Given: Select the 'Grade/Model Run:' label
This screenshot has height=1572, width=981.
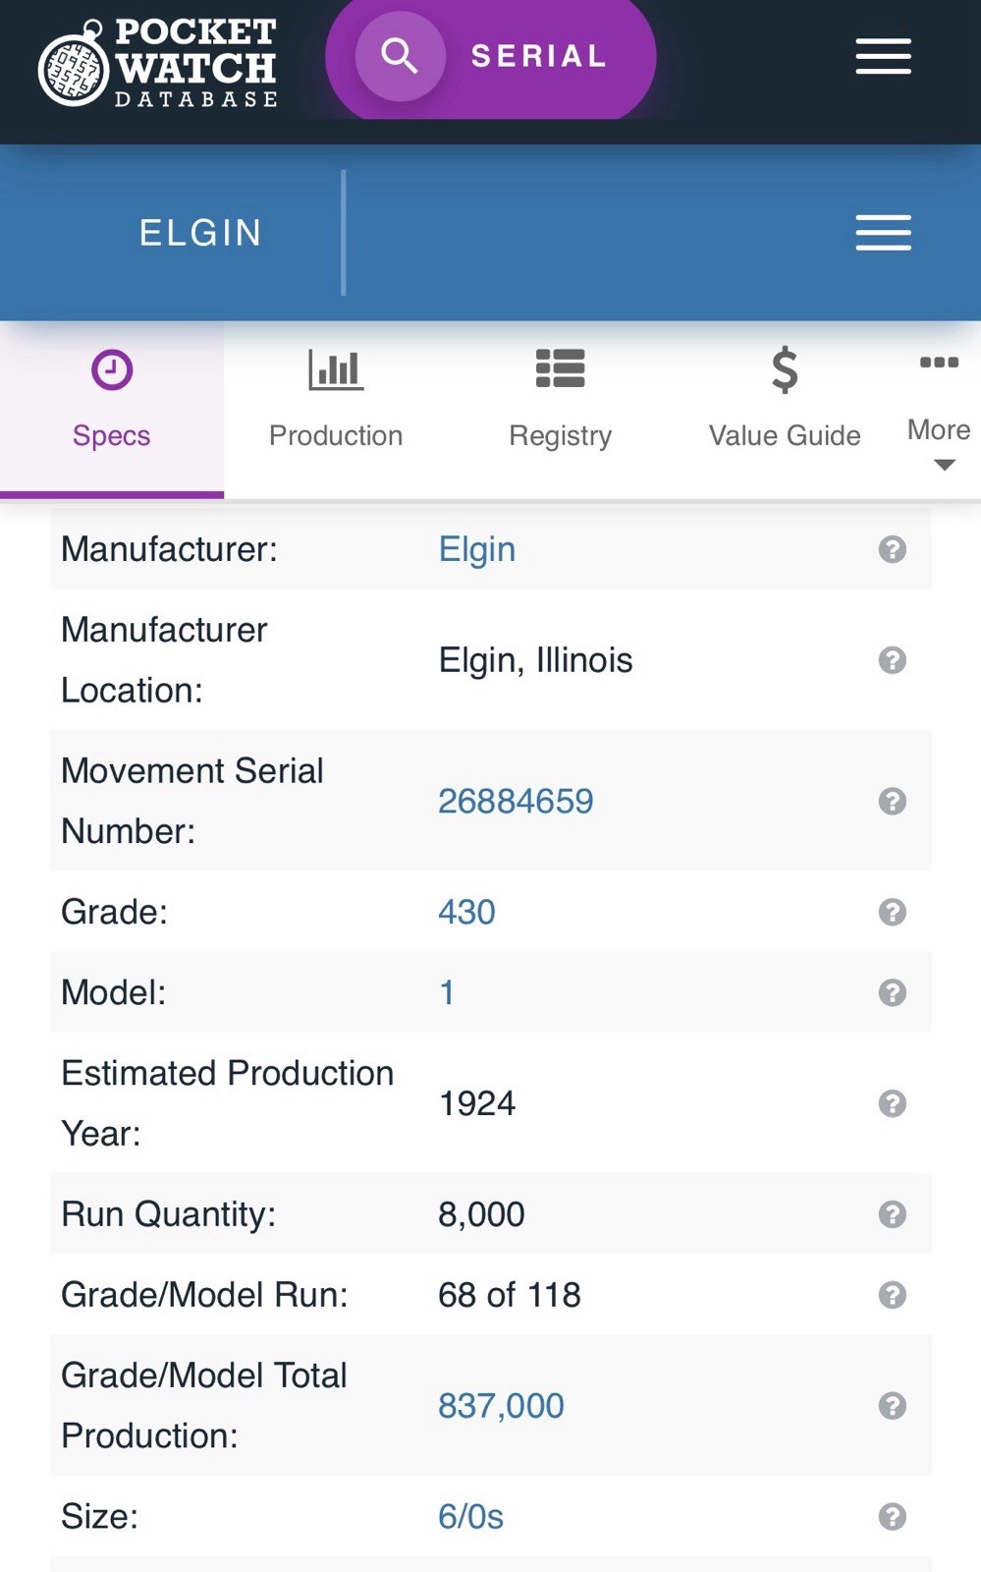Looking at the screenshot, I should click(204, 1296).
